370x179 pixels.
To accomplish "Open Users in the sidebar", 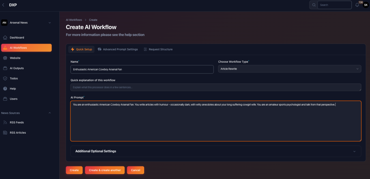I will tap(13, 99).
